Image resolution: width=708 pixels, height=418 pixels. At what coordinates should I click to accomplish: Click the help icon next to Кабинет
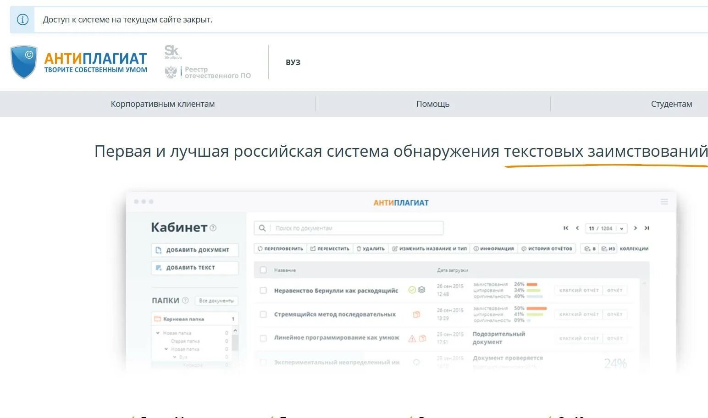pos(213,228)
